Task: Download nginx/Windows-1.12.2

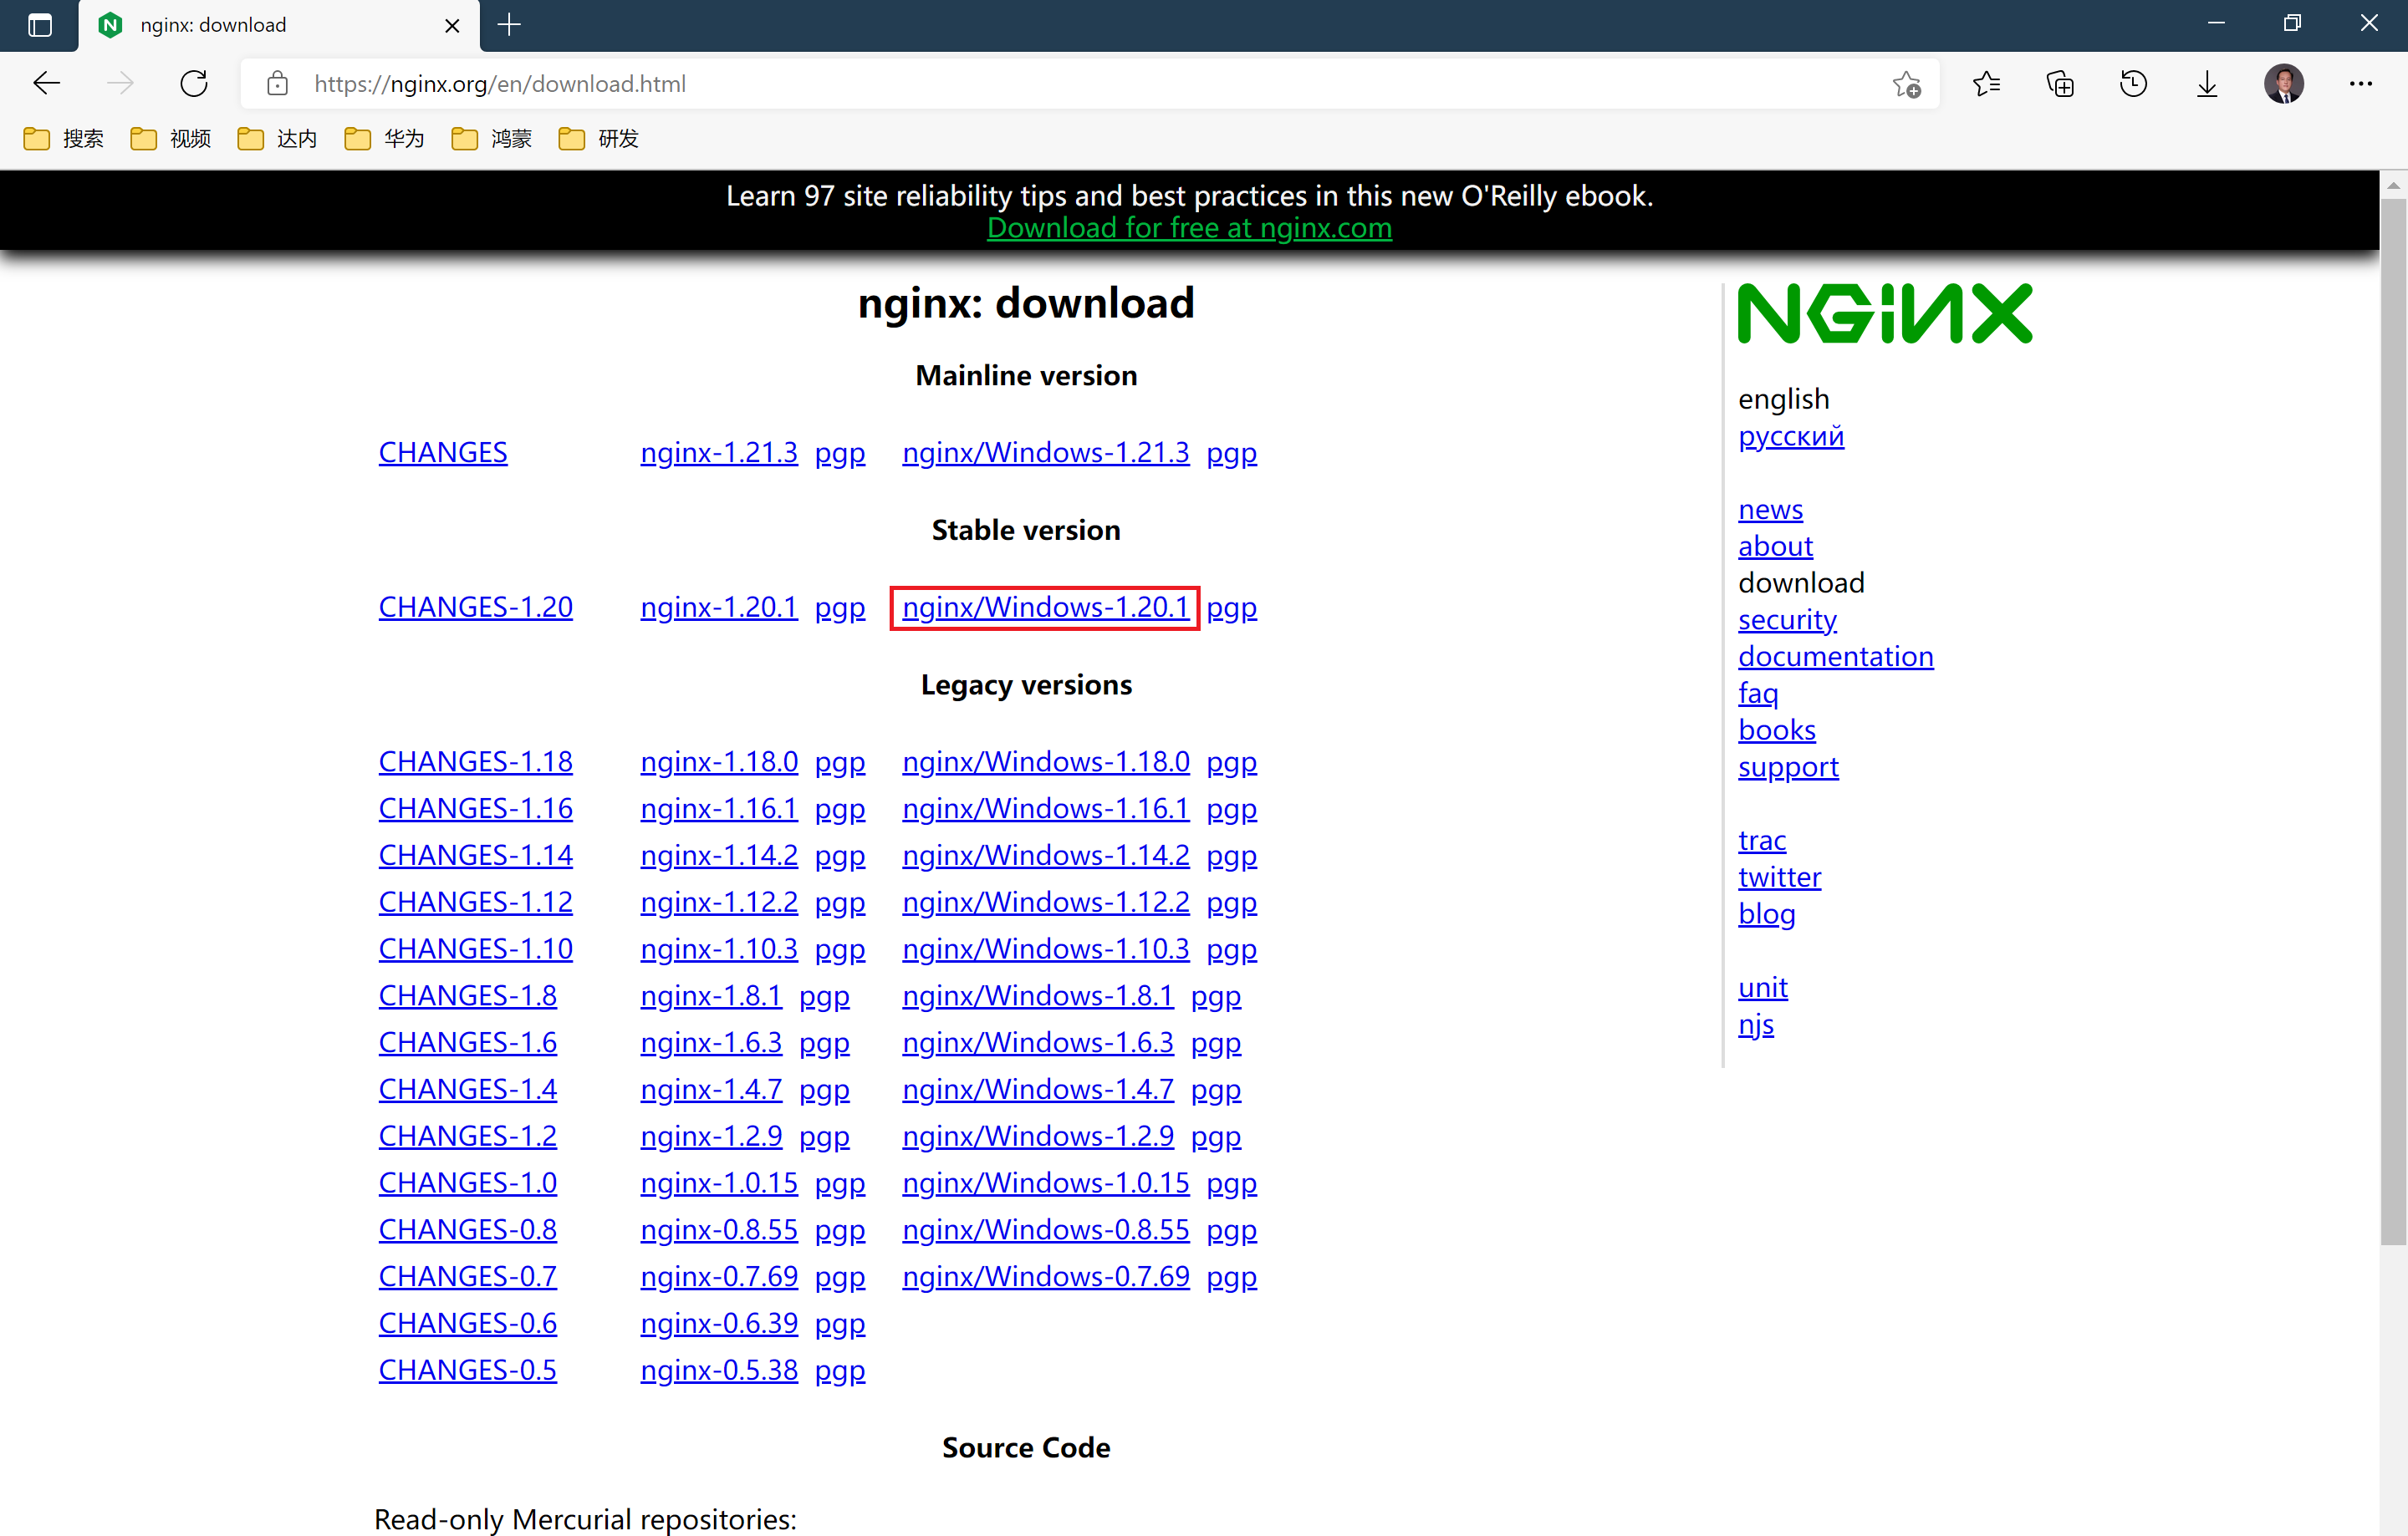Action: coord(1046,903)
